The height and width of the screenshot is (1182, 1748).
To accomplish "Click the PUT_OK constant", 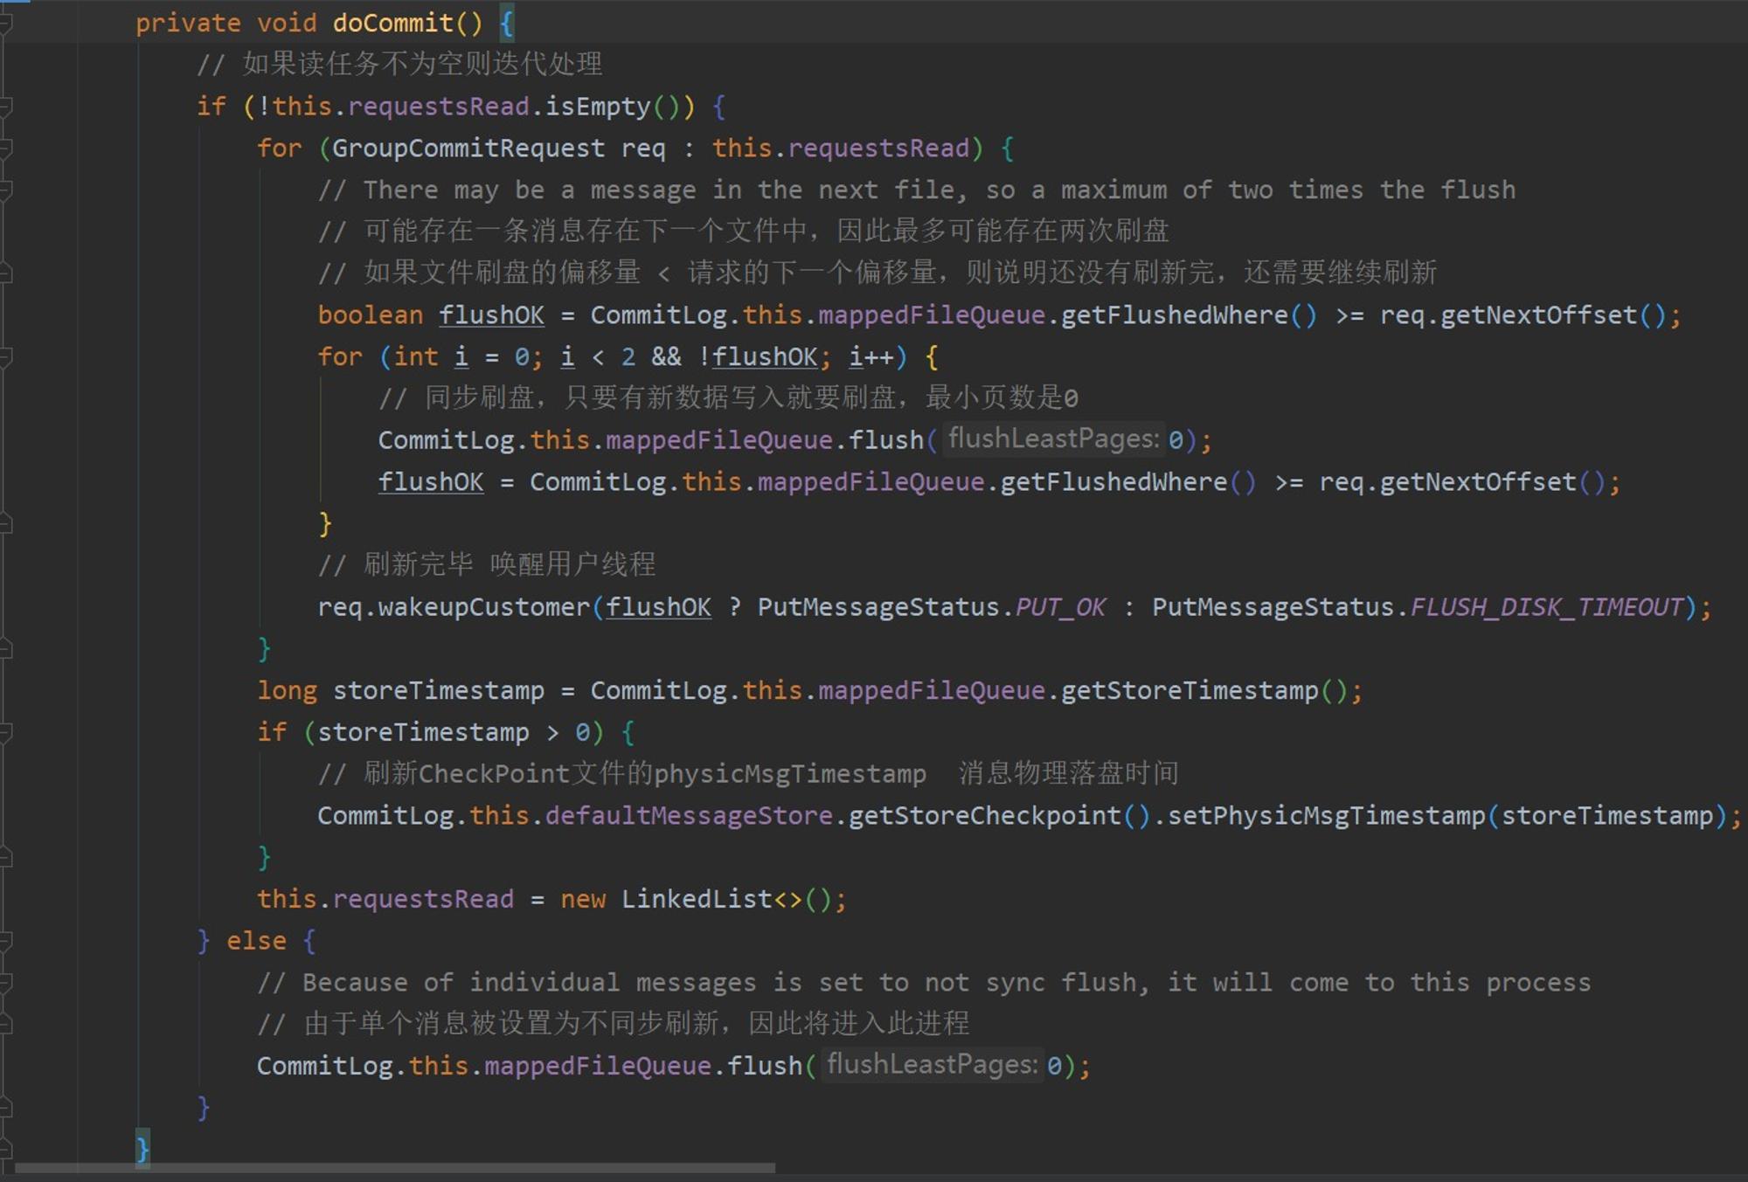I will tap(1060, 607).
